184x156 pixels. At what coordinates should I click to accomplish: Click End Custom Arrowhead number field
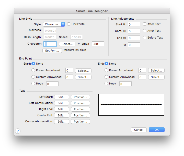(142, 77)
